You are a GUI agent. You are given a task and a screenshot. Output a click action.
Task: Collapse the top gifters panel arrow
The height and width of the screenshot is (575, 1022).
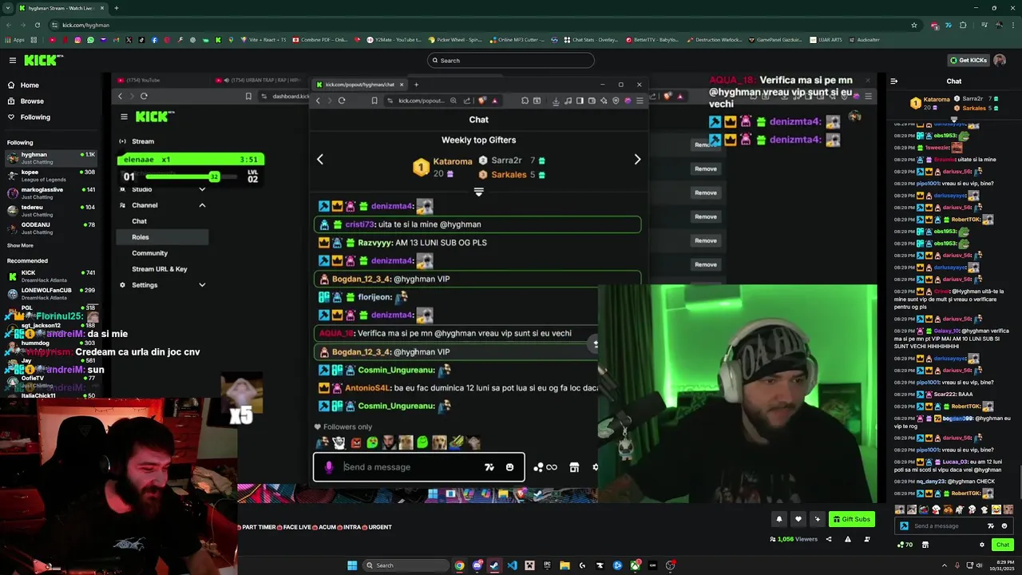coord(478,192)
